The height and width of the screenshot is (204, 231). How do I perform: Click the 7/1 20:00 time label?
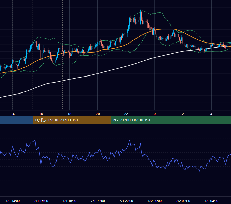tap(98, 201)
